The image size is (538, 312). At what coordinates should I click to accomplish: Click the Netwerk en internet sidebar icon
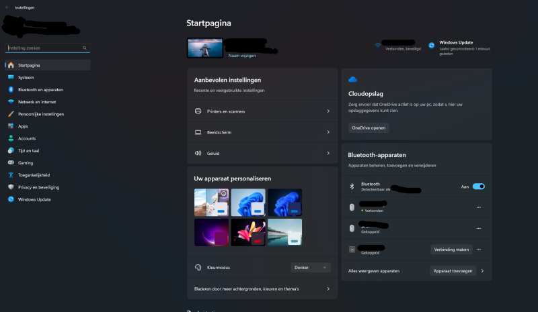click(11, 102)
